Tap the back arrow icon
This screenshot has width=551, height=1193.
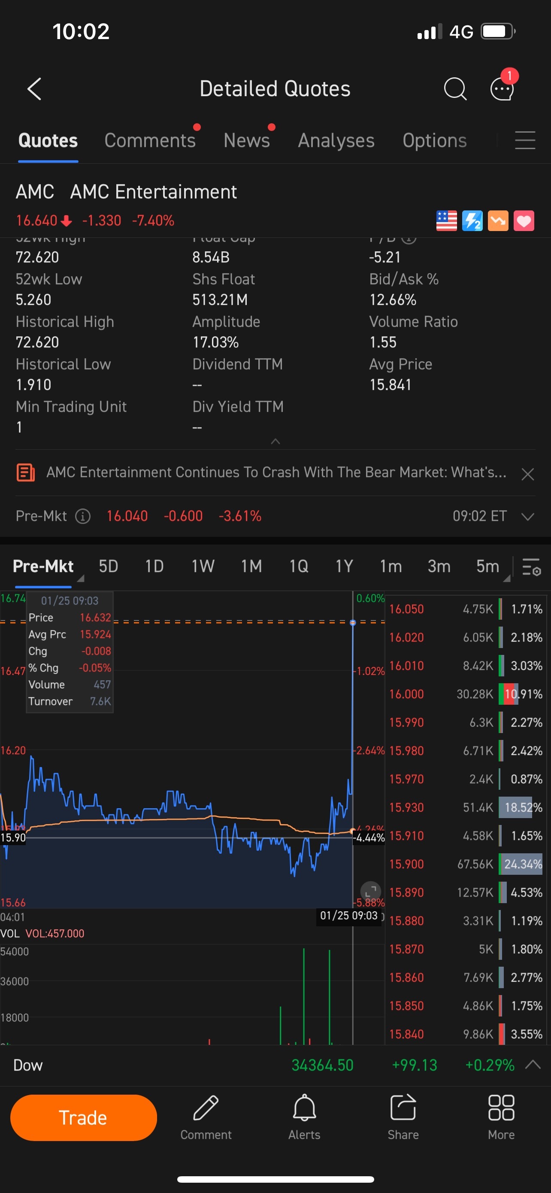pos(35,88)
